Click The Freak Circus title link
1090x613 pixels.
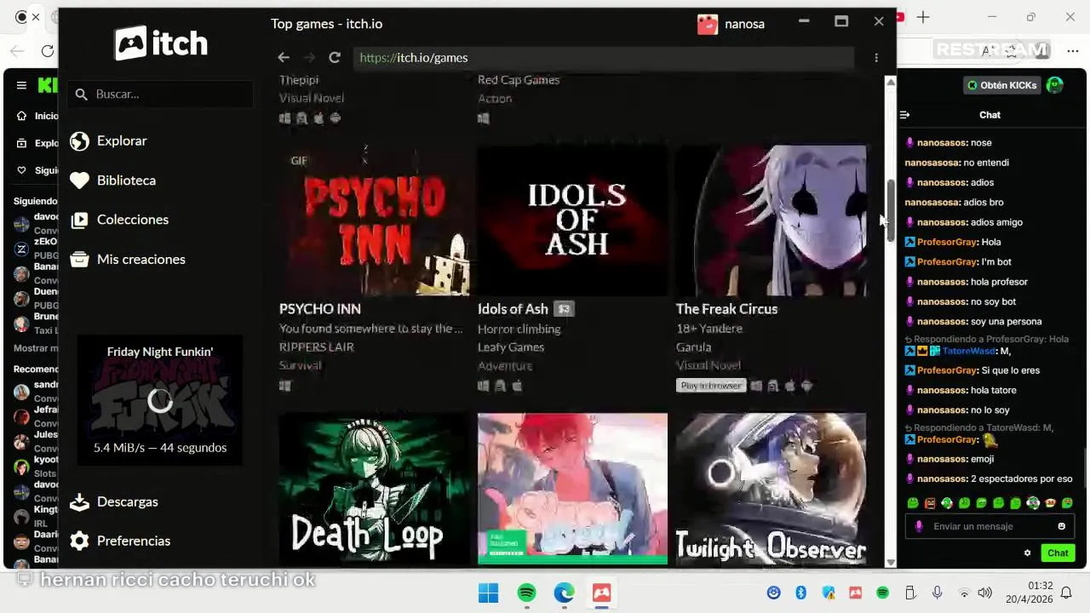[726, 309]
